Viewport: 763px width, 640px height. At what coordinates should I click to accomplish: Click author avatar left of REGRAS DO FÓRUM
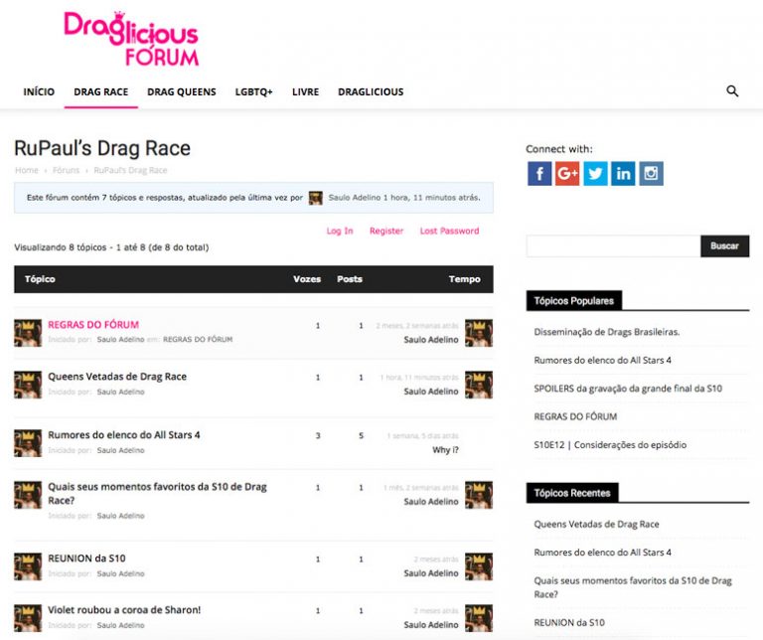28,333
